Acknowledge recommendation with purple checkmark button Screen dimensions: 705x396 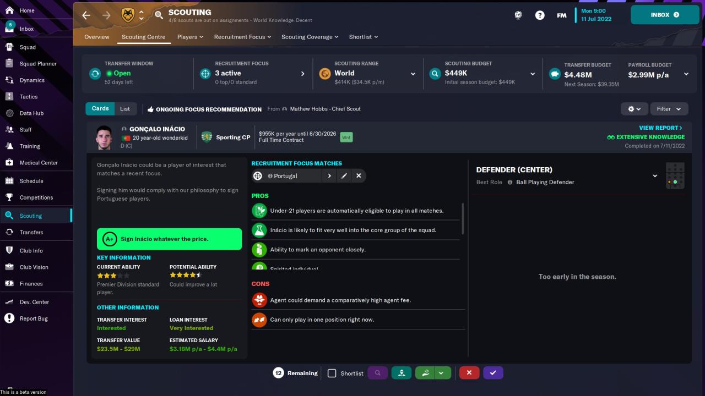pyautogui.click(x=493, y=373)
